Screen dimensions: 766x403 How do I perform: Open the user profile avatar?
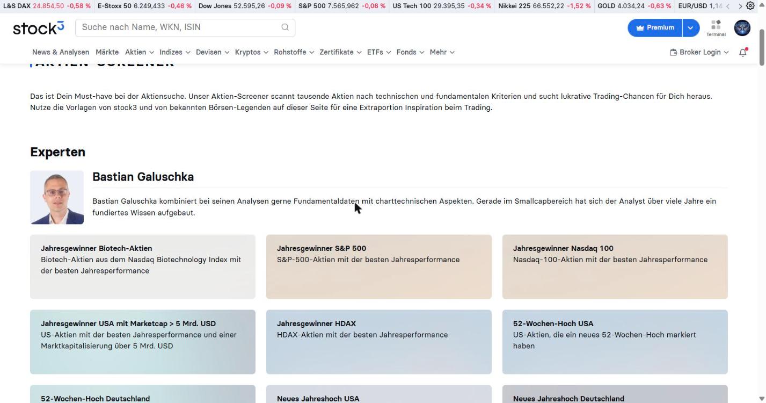coord(742,28)
